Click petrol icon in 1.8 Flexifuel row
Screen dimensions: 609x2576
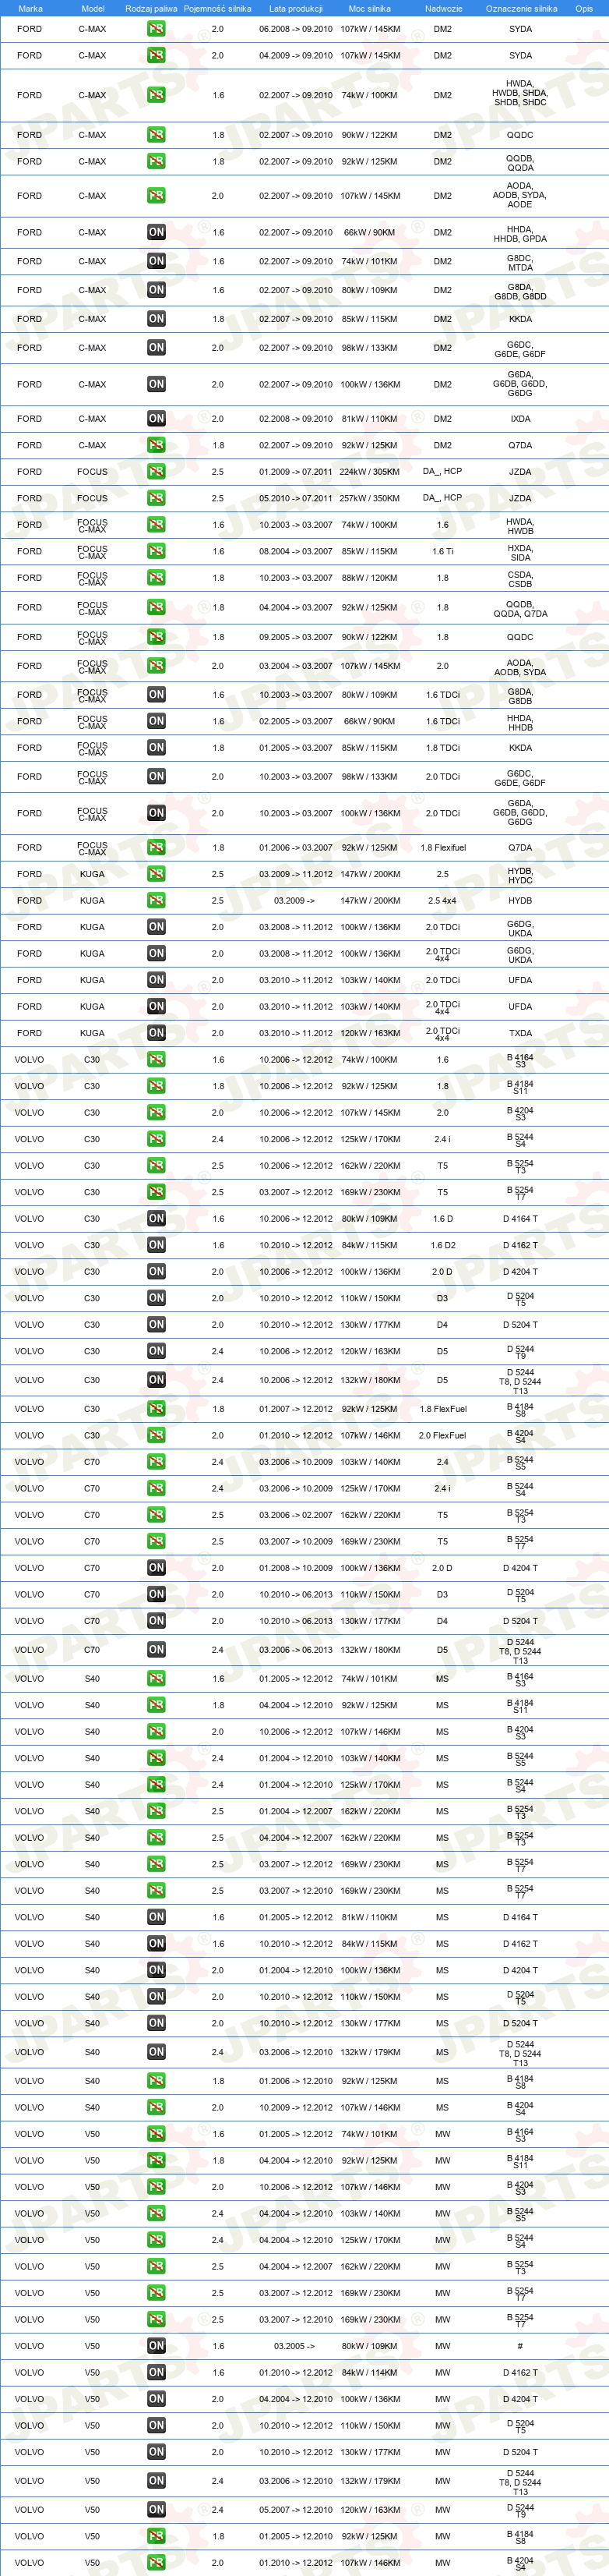point(157,847)
